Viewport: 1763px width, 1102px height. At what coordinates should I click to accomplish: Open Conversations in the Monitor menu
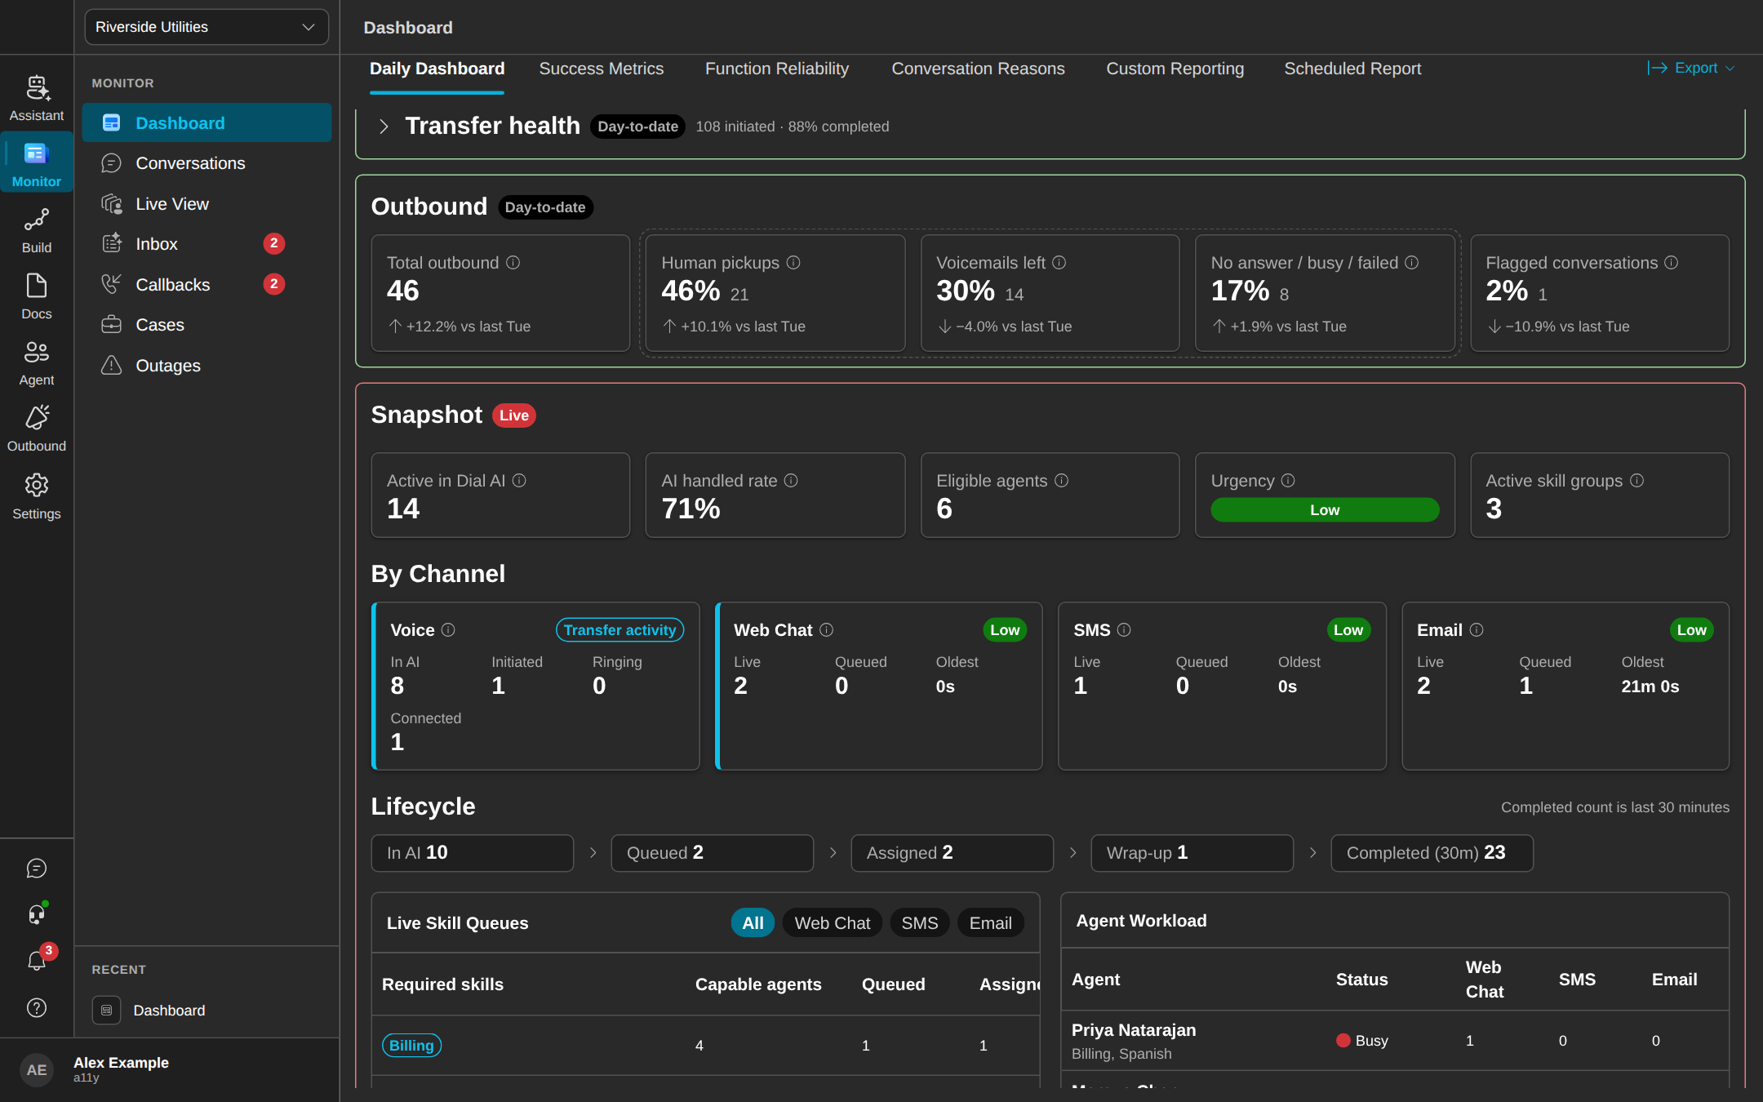[207, 163]
